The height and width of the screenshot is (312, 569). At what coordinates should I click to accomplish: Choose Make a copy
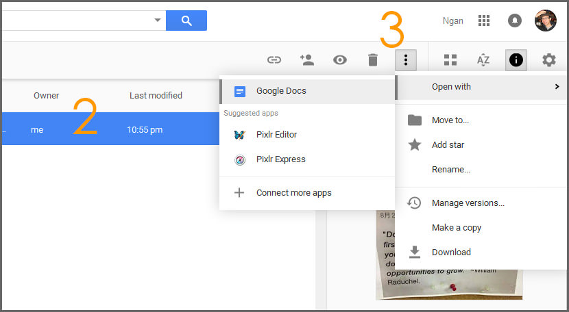[481, 228]
